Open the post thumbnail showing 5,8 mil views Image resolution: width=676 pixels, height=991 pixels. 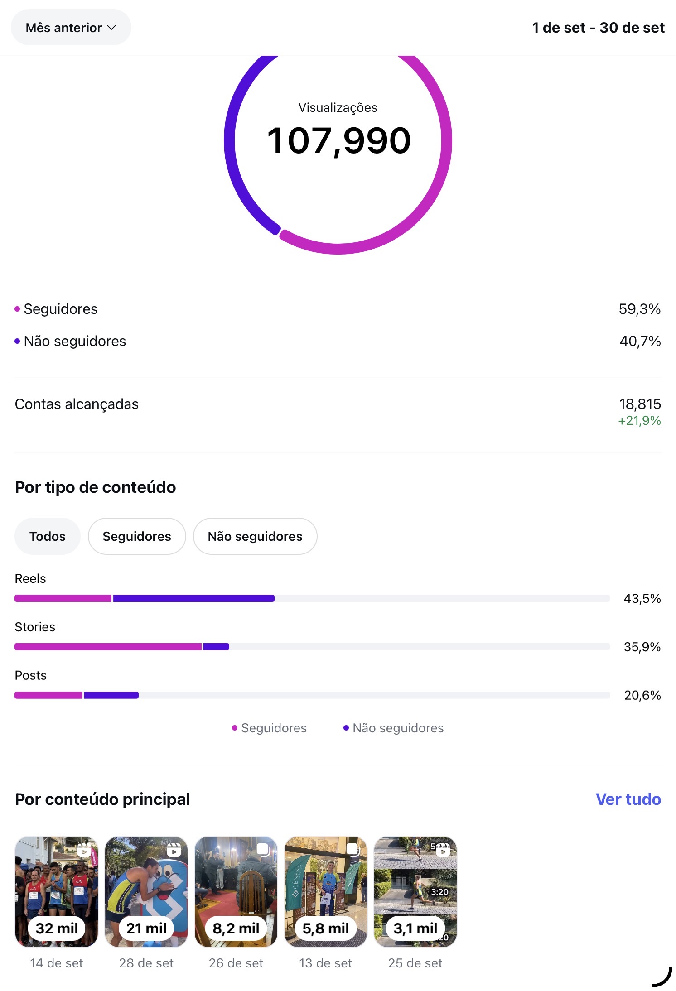pyautogui.click(x=325, y=891)
